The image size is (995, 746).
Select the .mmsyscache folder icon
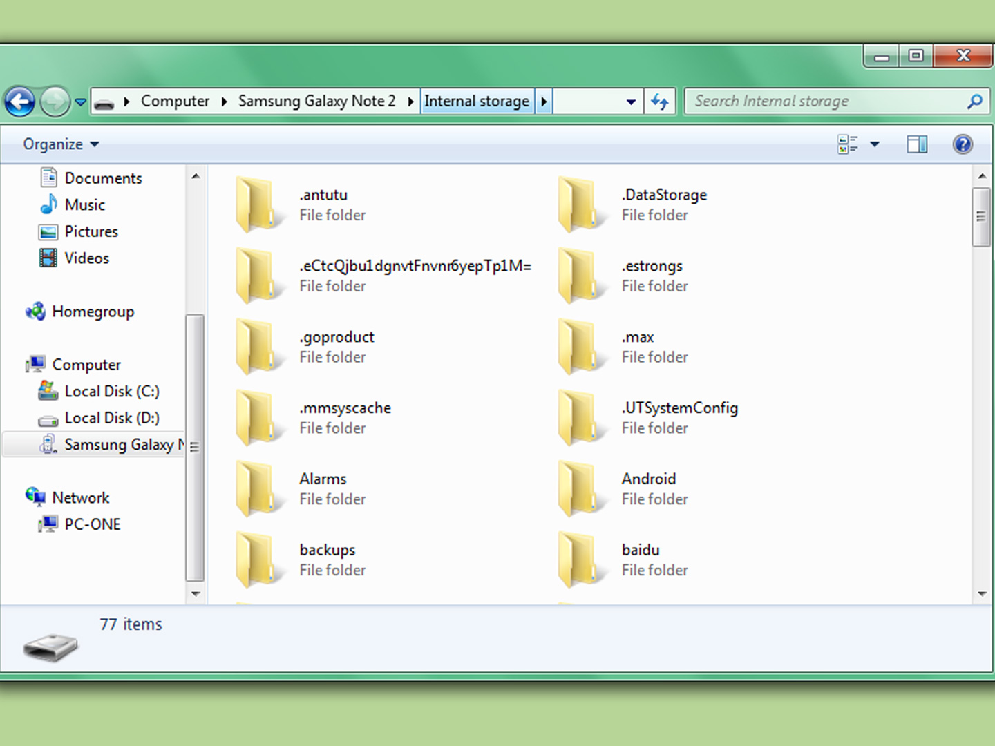click(259, 418)
